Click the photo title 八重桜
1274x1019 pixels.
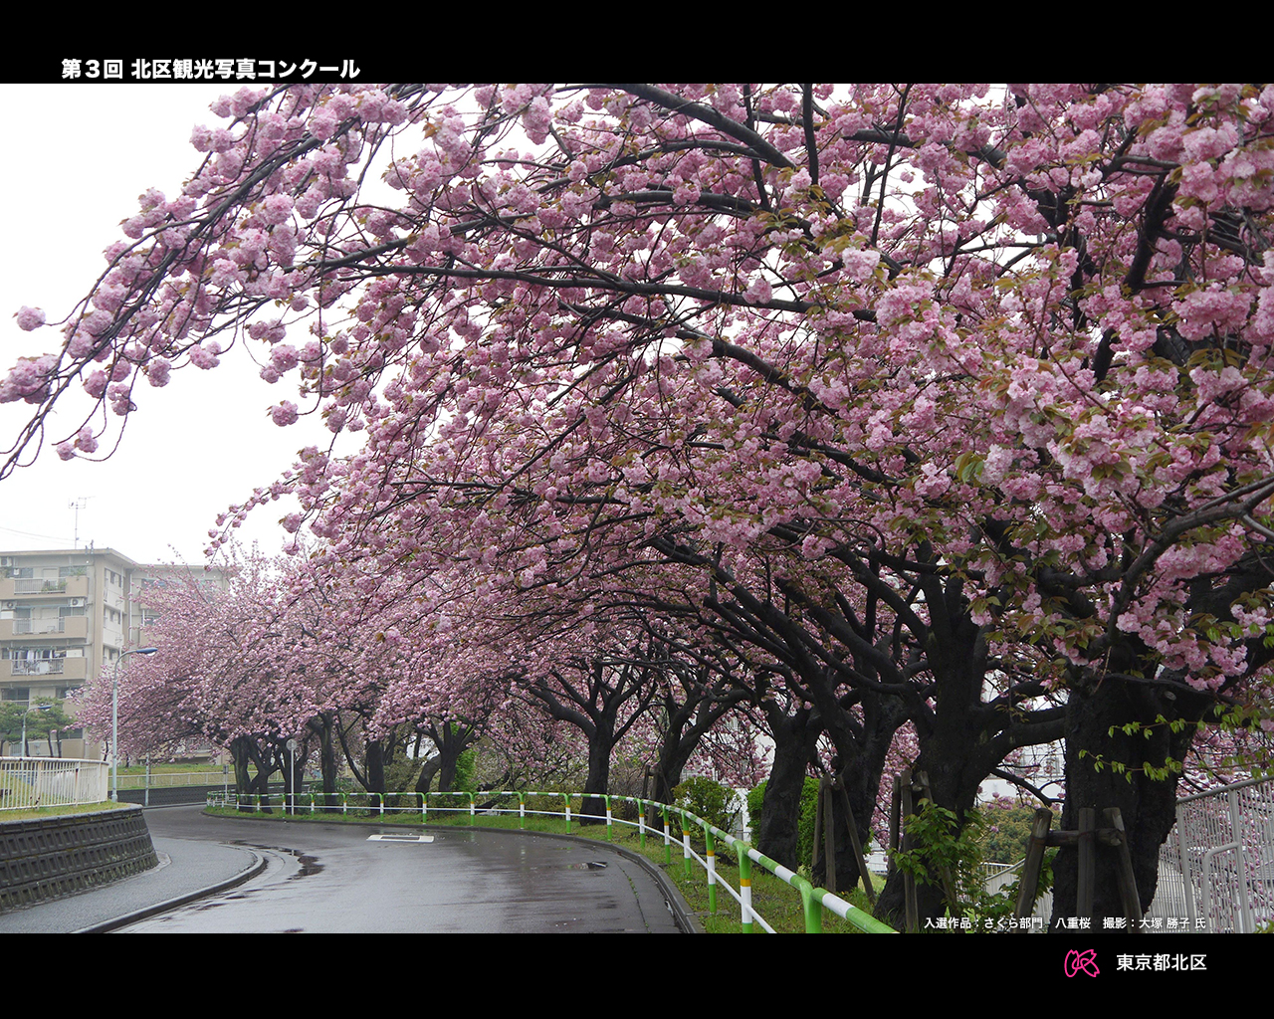1073,923
